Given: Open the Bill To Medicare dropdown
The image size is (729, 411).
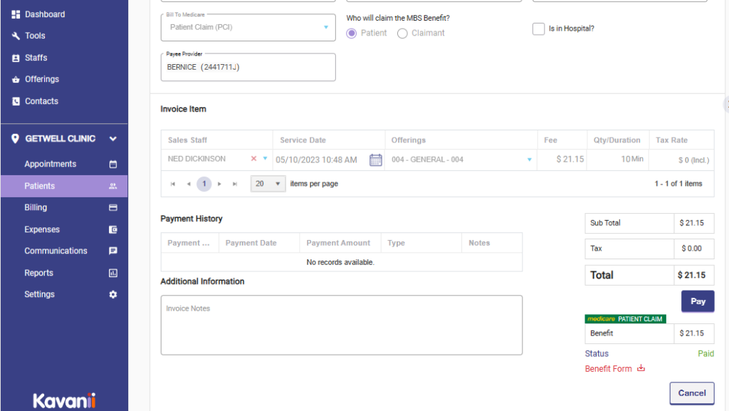Looking at the screenshot, I should click(325, 27).
